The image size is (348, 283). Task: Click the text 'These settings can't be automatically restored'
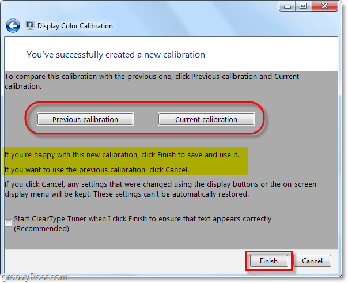[x=171, y=194]
